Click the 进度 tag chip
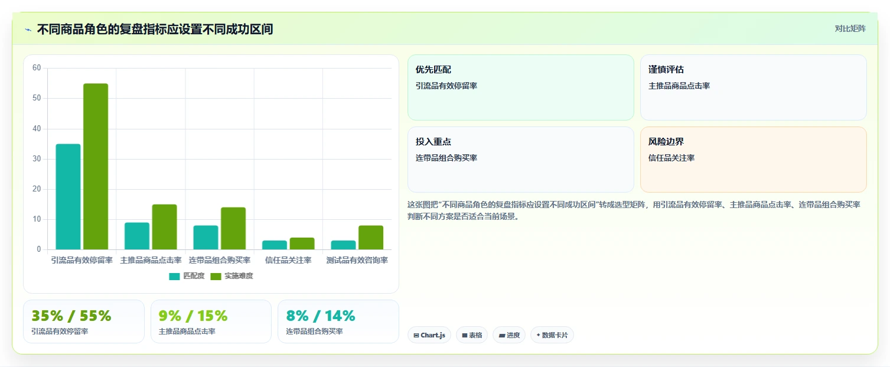890x367 pixels. (509, 335)
